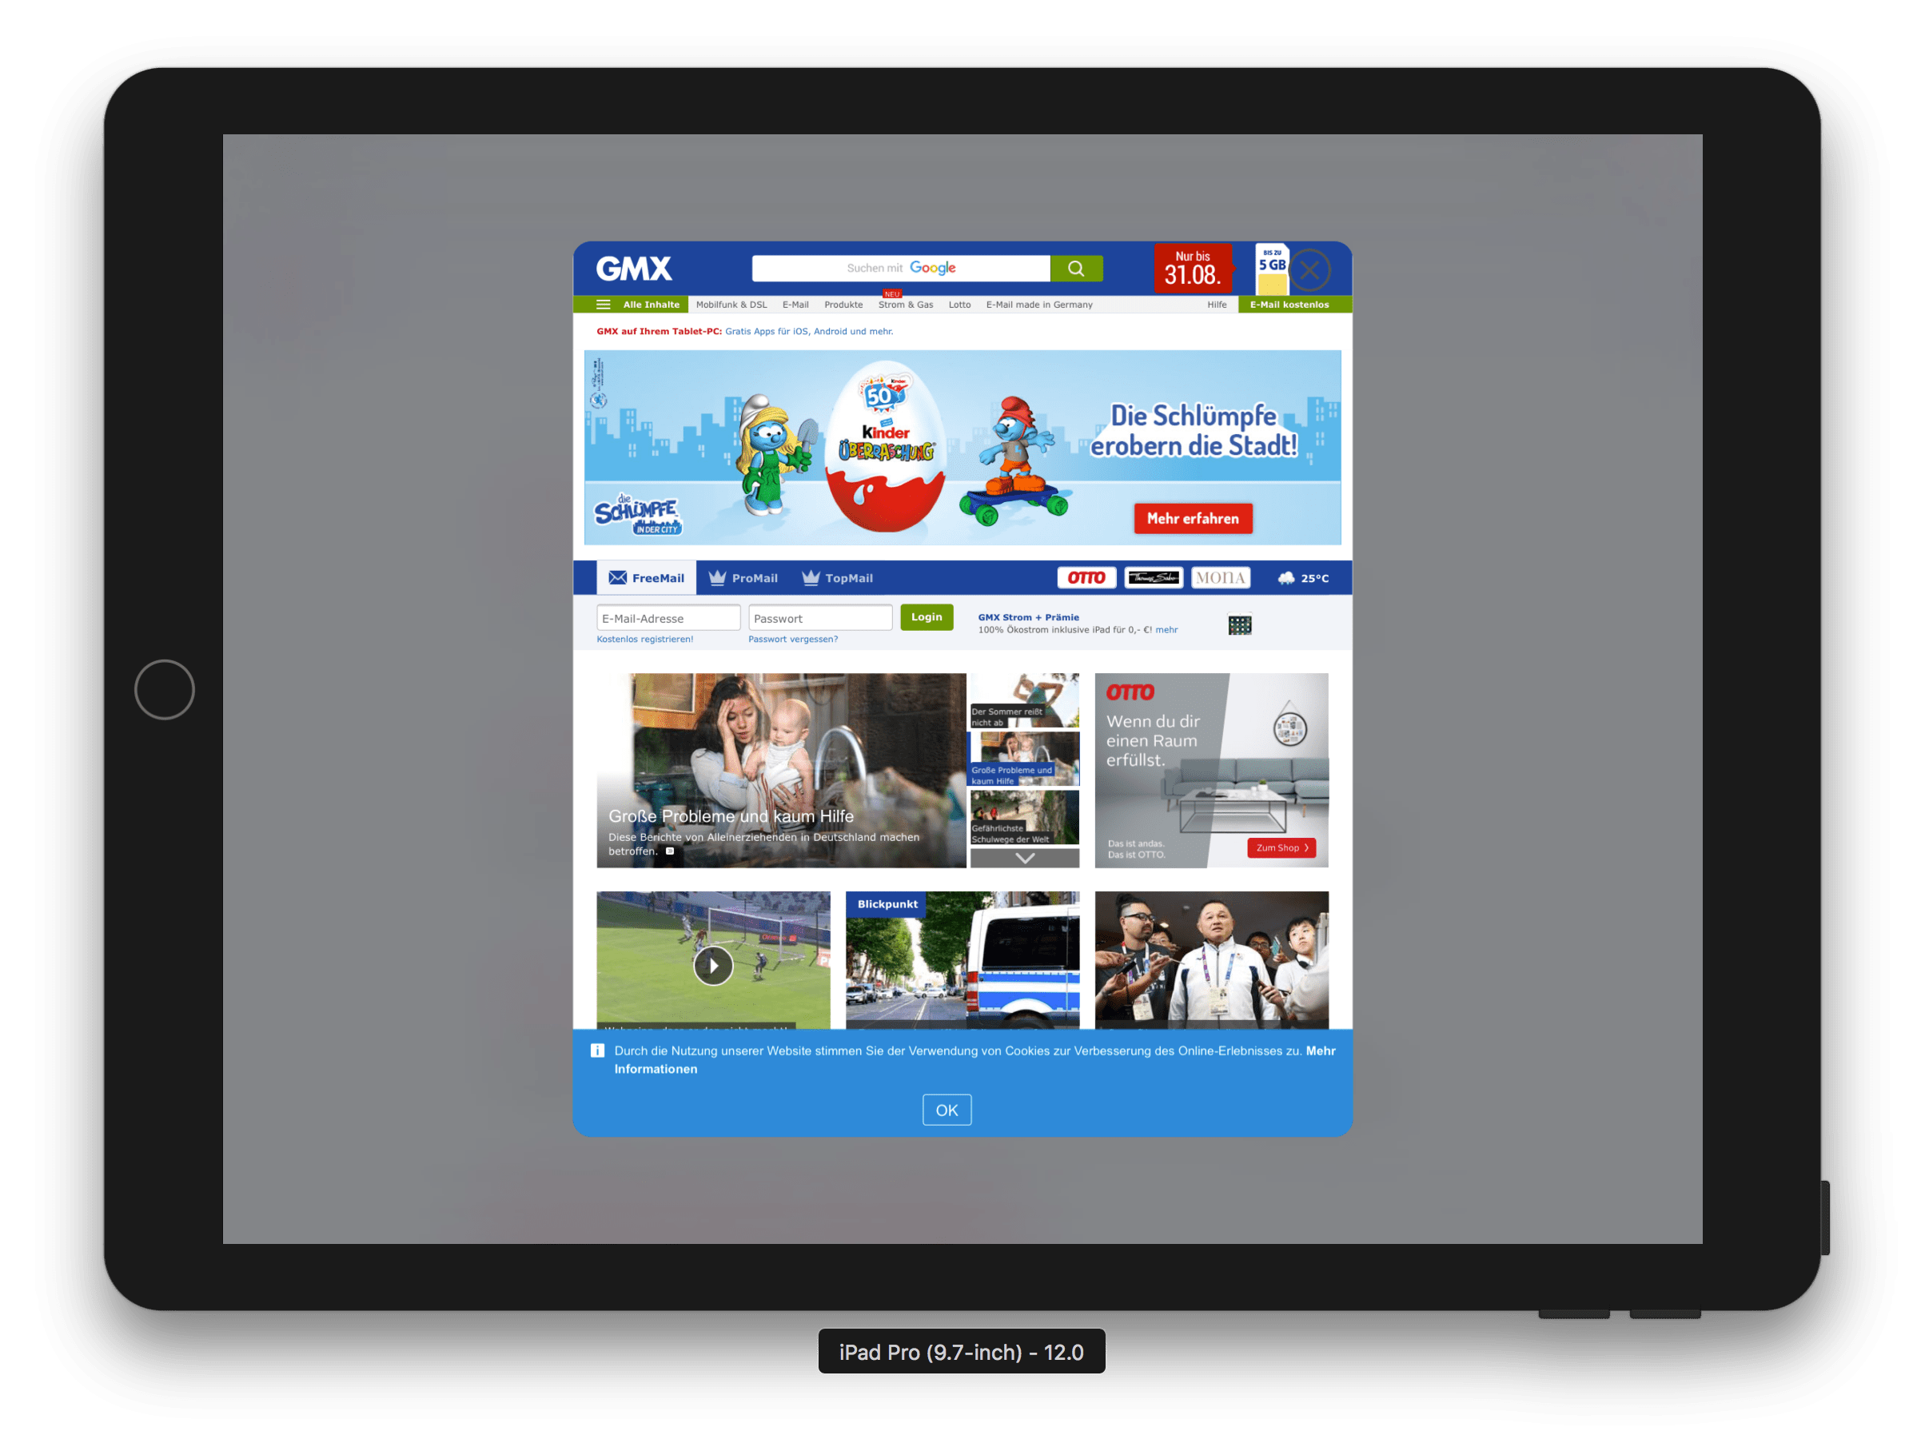Open the Kostenlos registrieren! link
Viewport: 1925px width, 1455px height.
pos(645,640)
